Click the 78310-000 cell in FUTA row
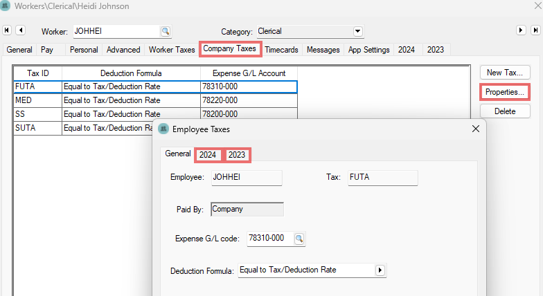This screenshot has height=296, width=543. (249, 87)
